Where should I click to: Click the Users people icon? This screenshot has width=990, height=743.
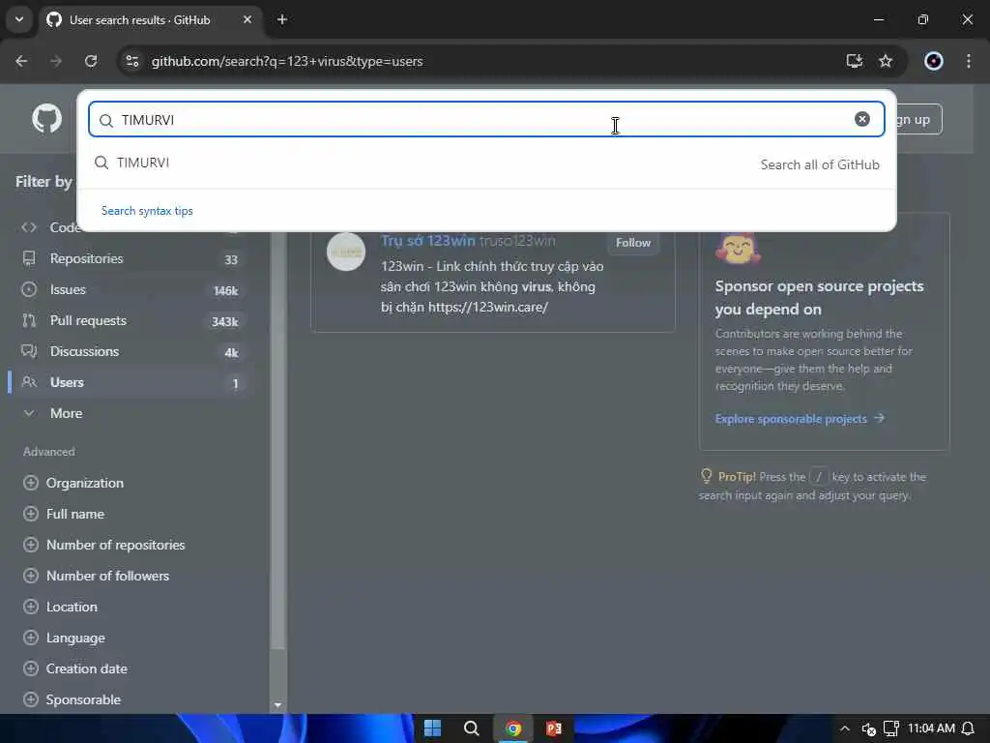[x=29, y=382]
